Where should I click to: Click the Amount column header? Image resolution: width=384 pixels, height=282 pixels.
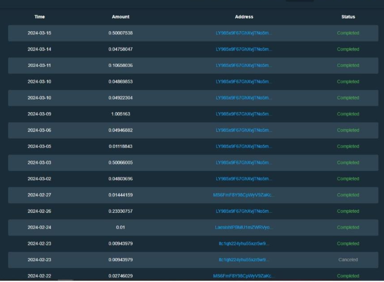[x=120, y=17]
